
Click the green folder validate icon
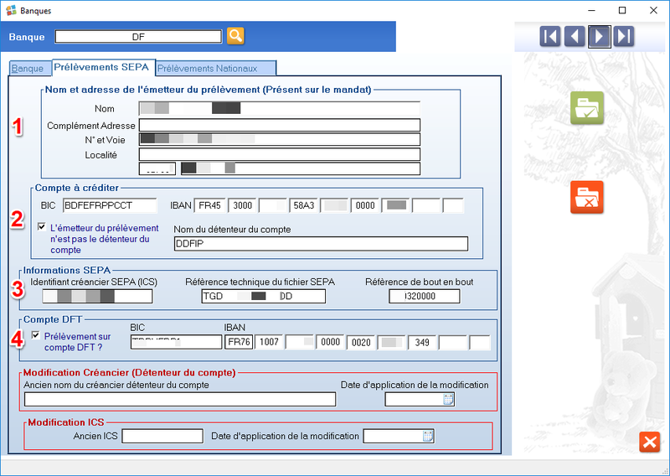[x=587, y=110]
